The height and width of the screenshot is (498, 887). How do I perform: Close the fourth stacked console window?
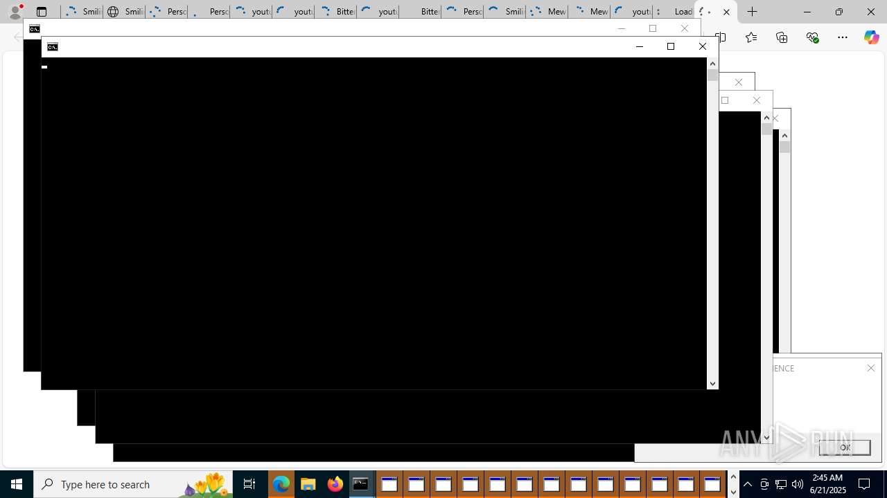pyautogui.click(x=756, y=100)
